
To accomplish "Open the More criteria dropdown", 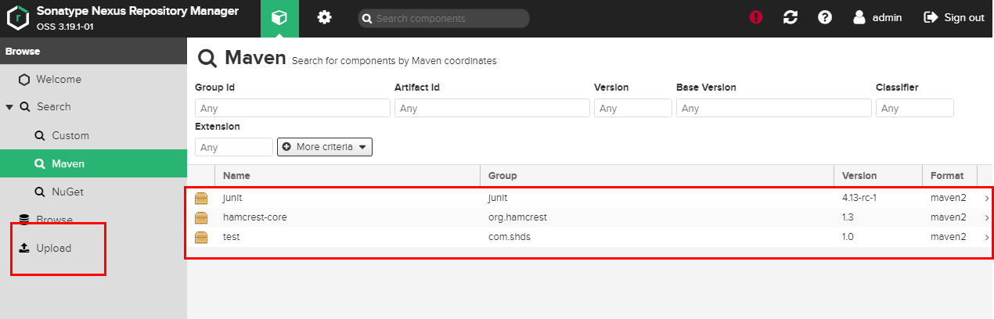I will (x=325, y=147).
